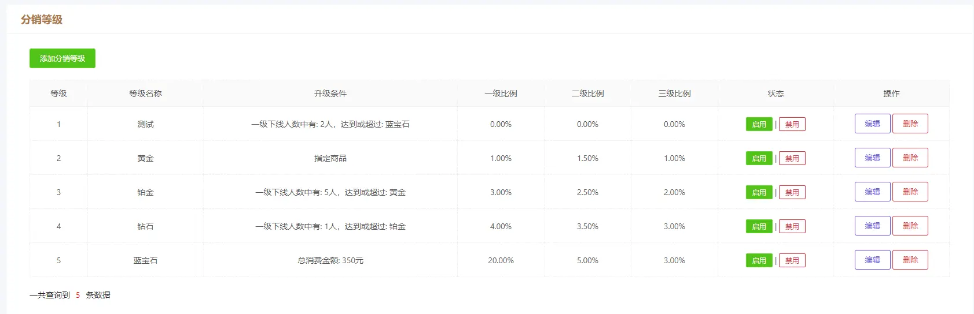
Task: Disable the 钻石 level
Action: tap(792, 226)
